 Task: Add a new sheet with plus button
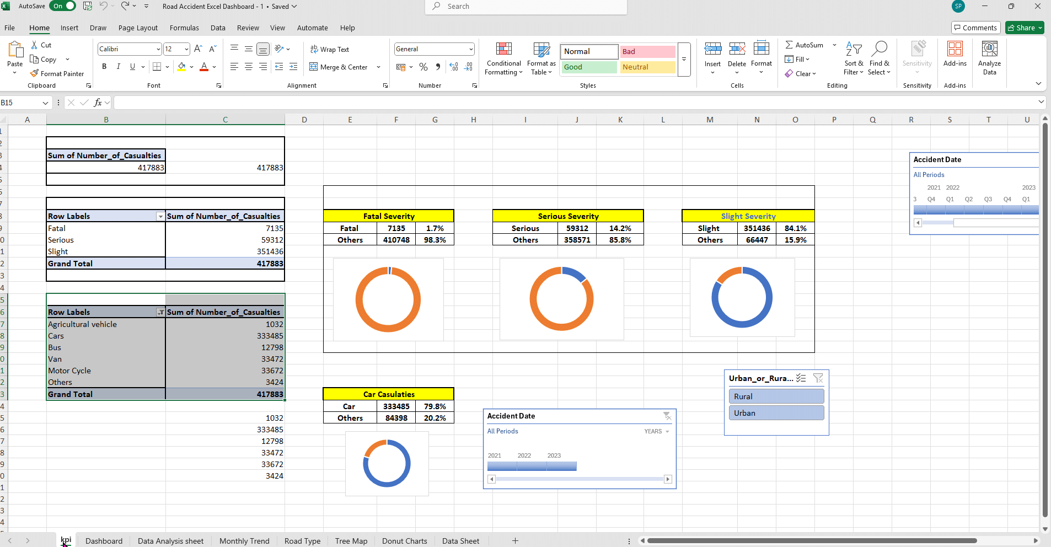click(515, 541)
